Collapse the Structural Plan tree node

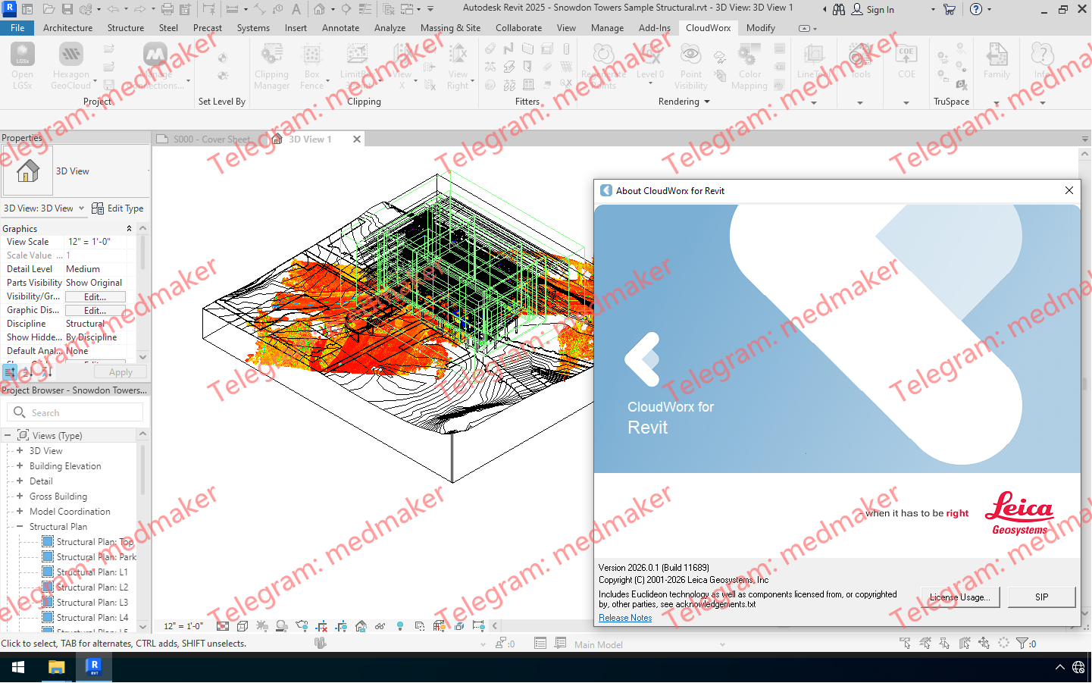[20, 527]
